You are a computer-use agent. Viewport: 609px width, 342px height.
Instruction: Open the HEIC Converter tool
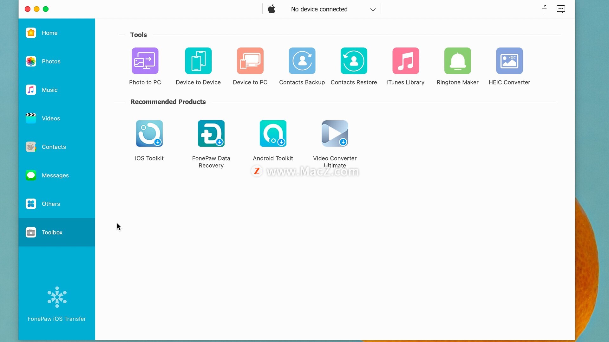point(509,61)
